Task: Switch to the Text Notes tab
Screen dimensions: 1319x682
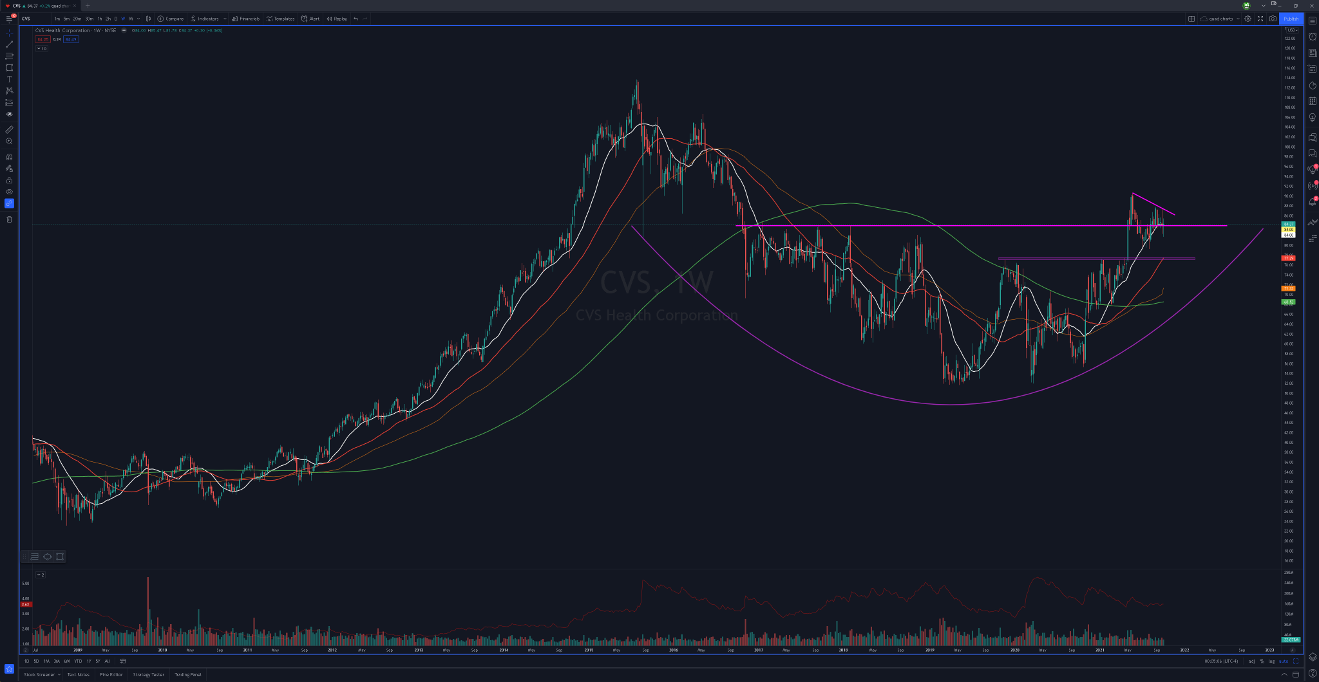Action: (79, 674)
